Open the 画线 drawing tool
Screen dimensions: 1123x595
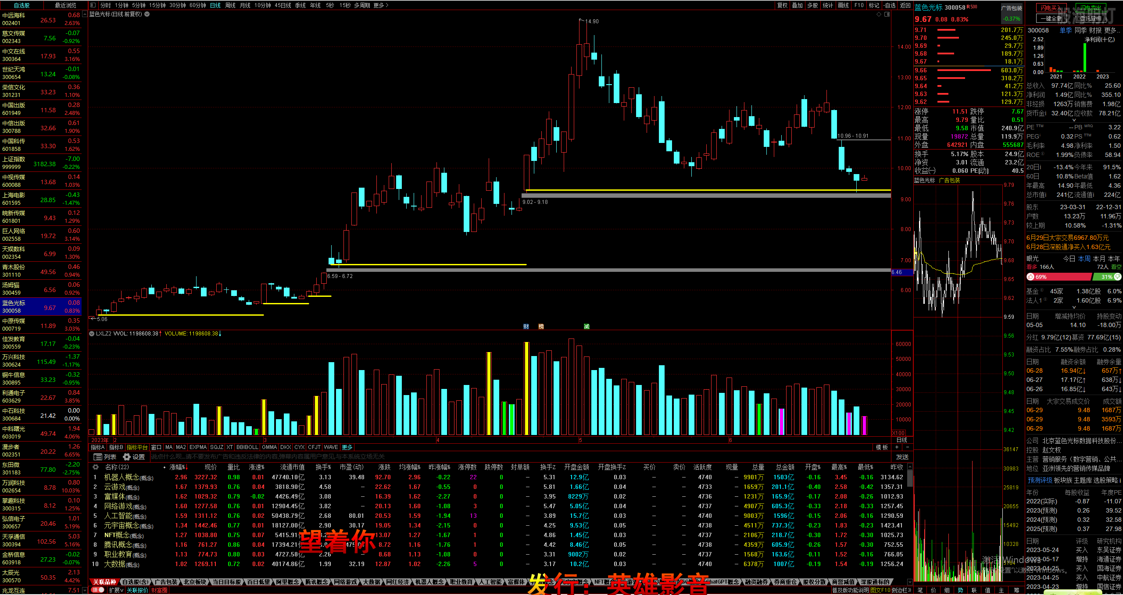pyautogui.click(x=843, y=5)
